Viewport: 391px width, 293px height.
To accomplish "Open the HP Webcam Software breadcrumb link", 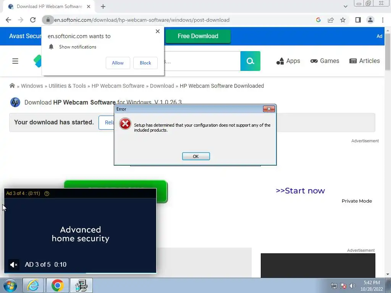I will click(x=118, y=86).
